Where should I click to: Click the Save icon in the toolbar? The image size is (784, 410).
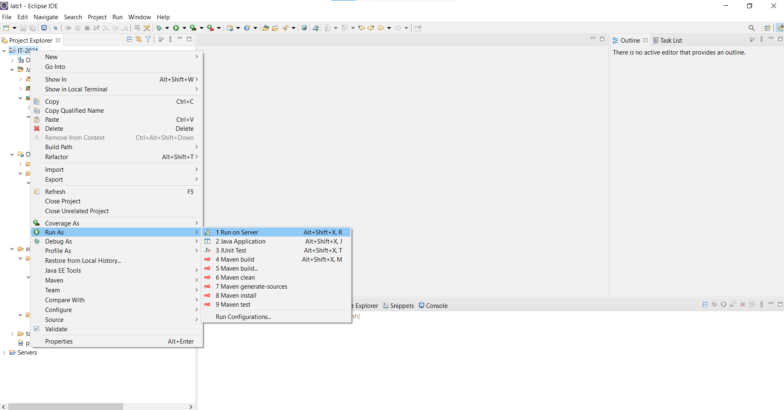tap(23, 28)
